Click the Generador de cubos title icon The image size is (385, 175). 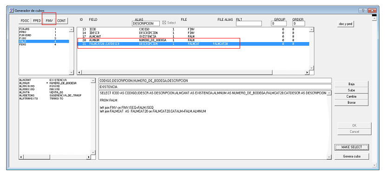[11, 11]
